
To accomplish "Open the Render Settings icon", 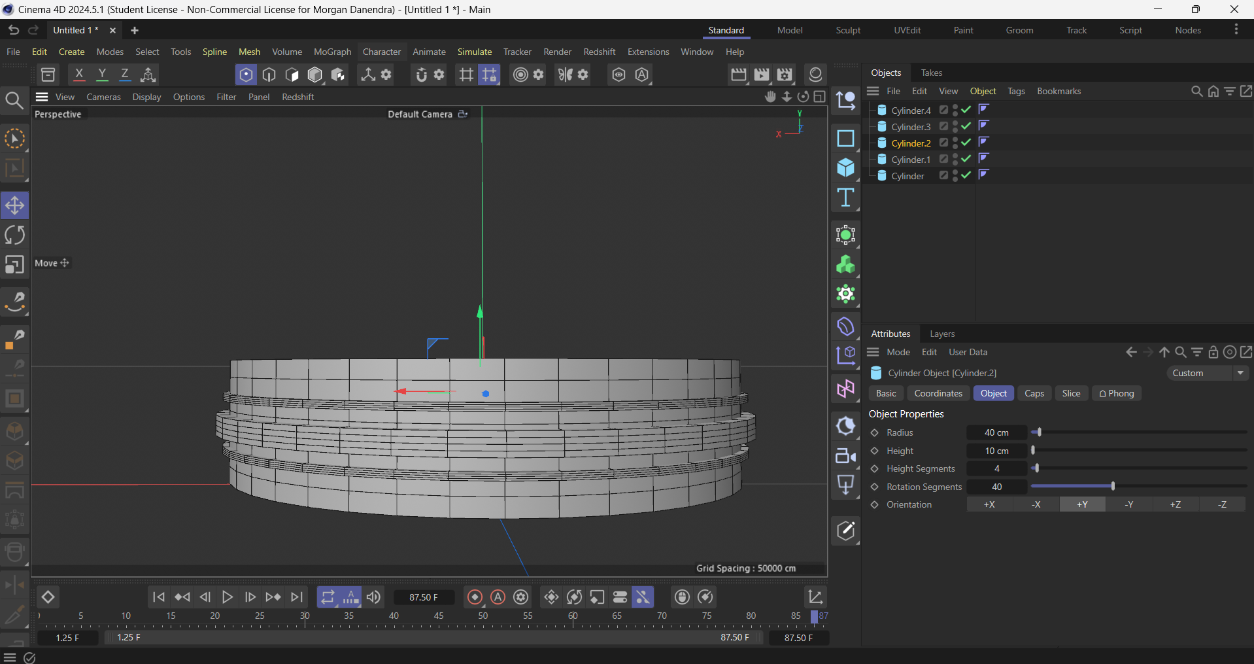I will [x=785, y=75].
